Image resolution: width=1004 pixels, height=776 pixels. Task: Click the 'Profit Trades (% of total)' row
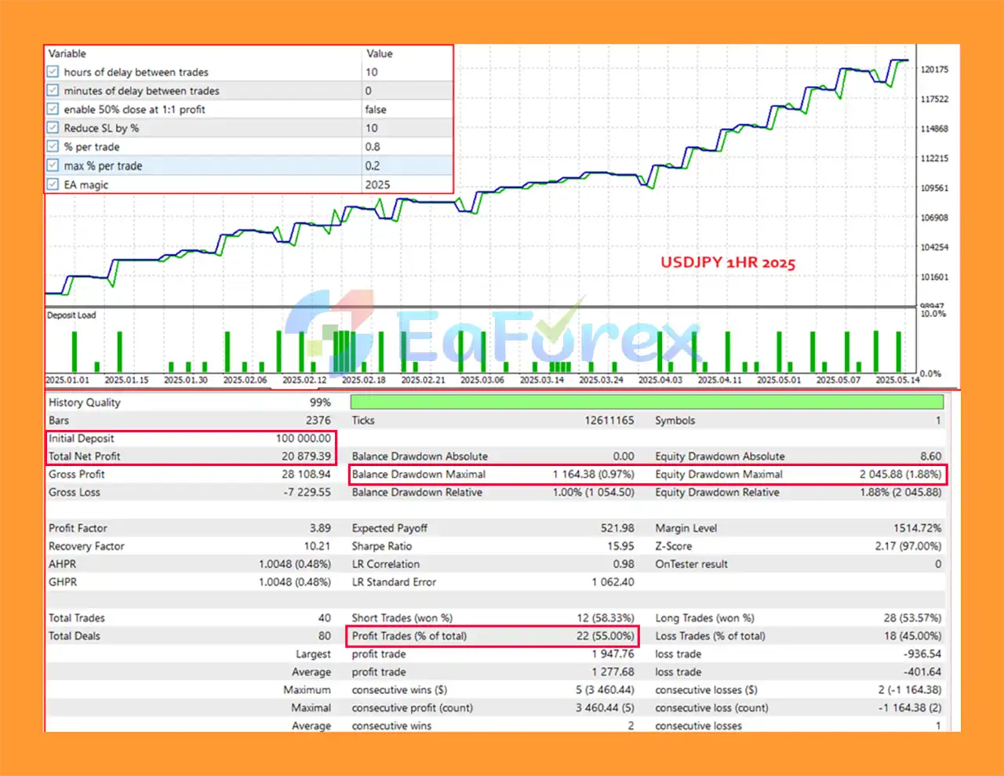pos(492,636)
